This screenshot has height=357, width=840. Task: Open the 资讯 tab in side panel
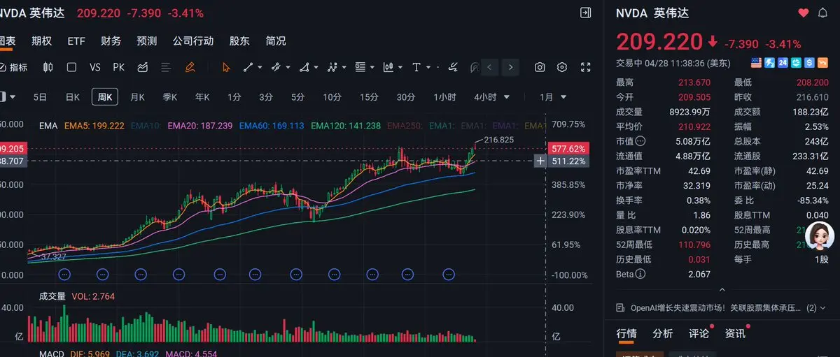pyautogui.click(x=735, y=334)
